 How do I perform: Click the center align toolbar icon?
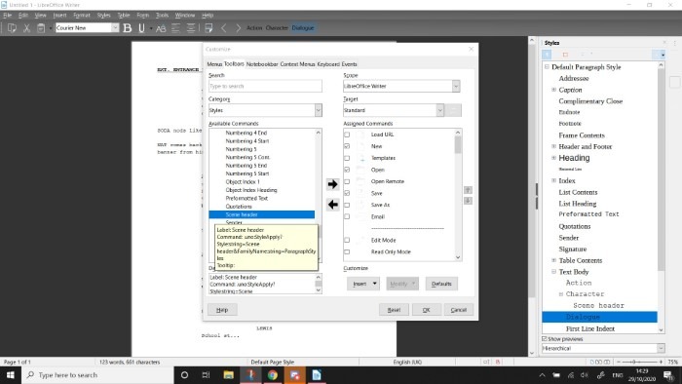pyautogui.click(x=191, y=28)
